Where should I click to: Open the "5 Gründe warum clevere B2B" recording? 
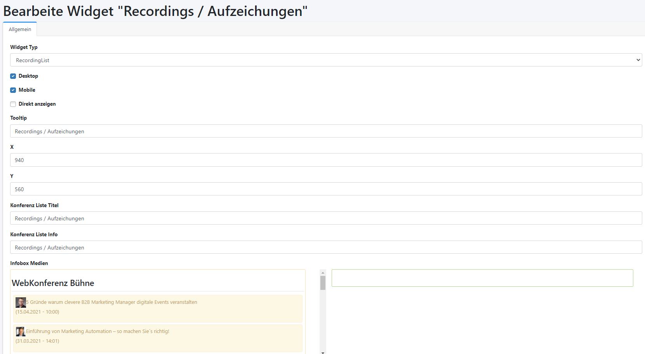coord(112,302)
